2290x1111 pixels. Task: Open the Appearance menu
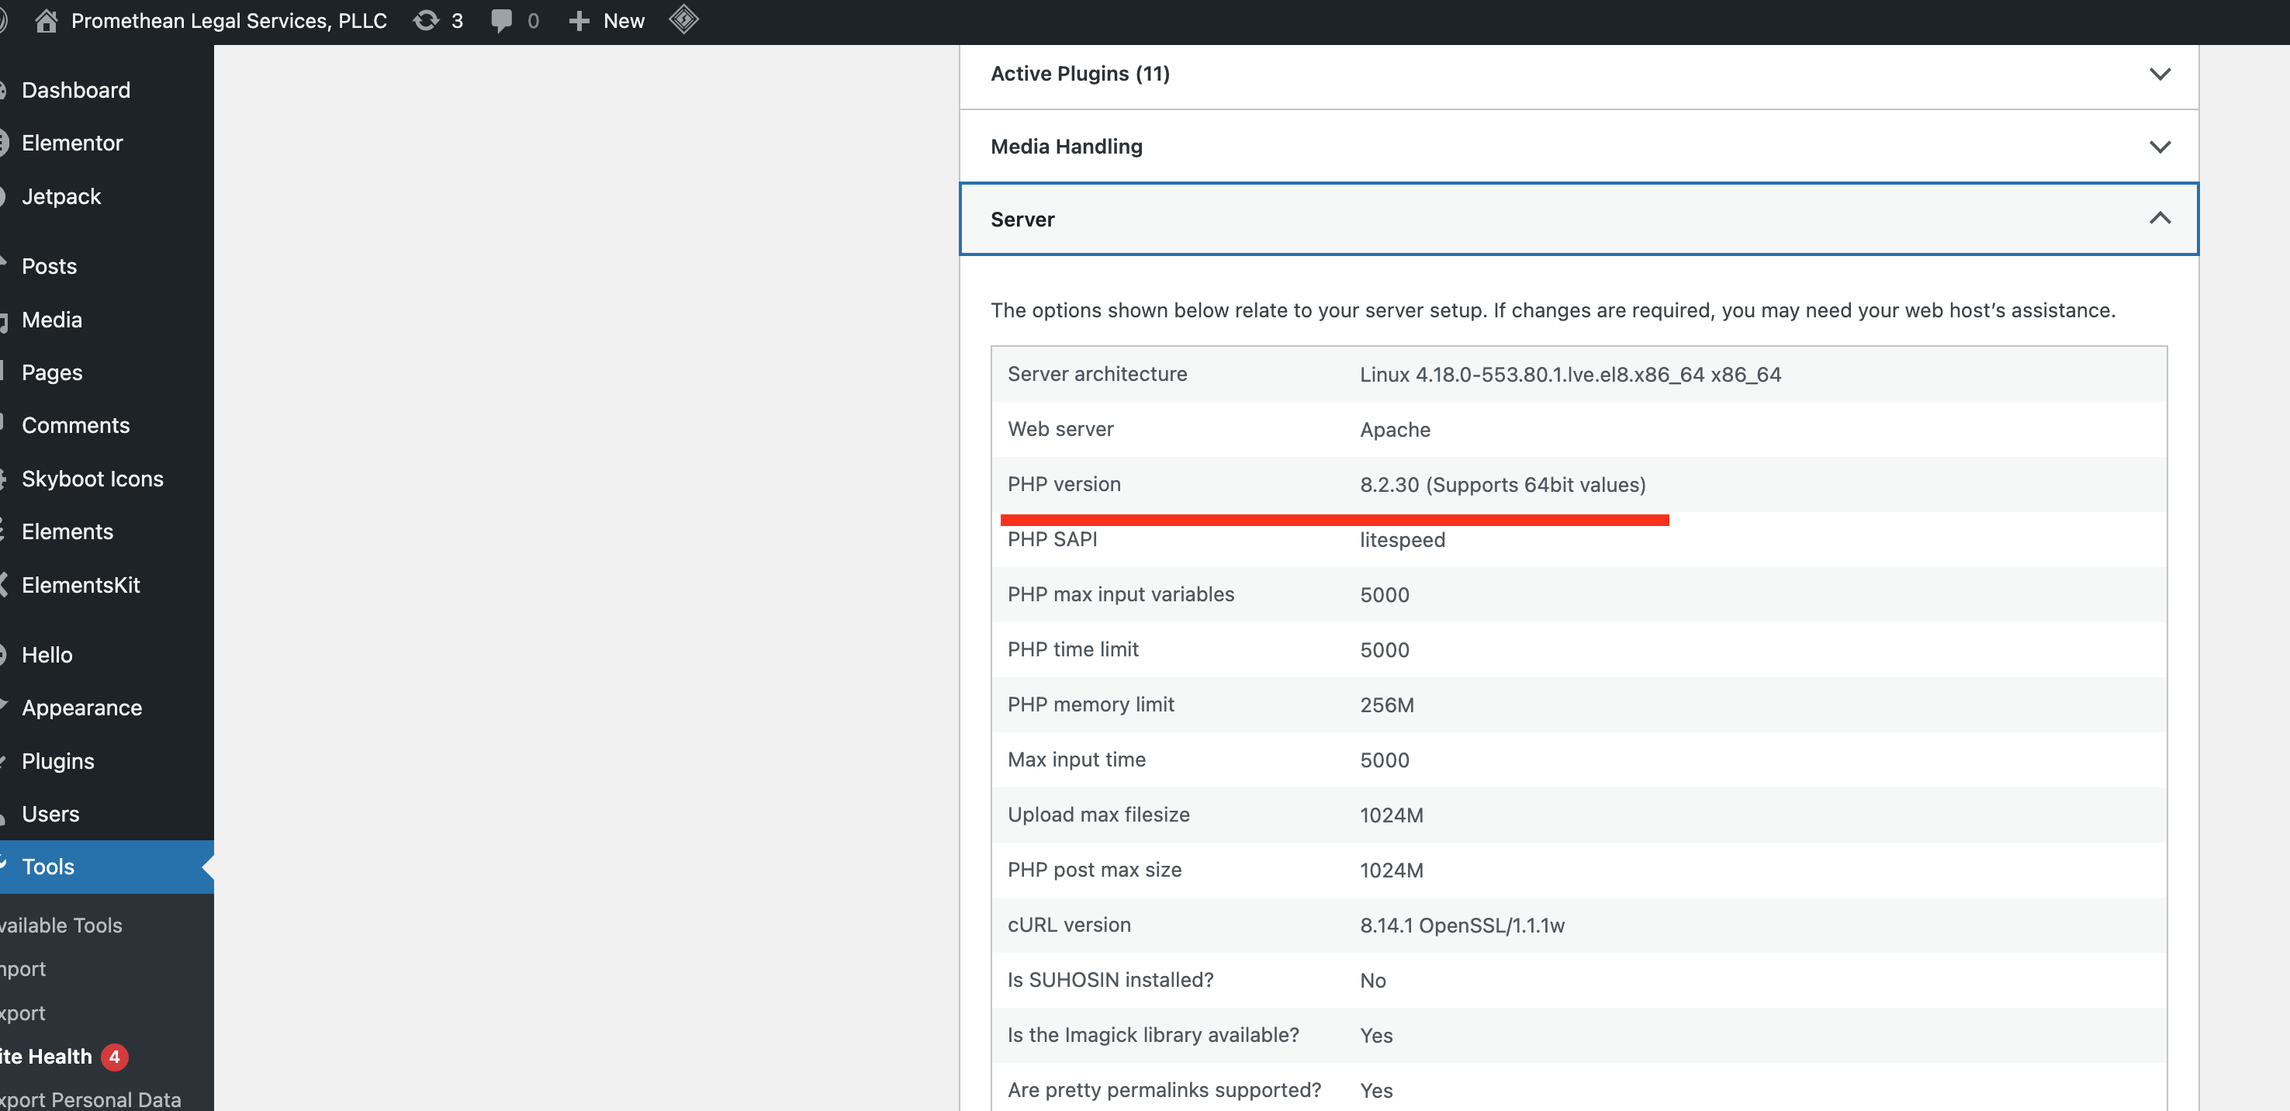81,708
